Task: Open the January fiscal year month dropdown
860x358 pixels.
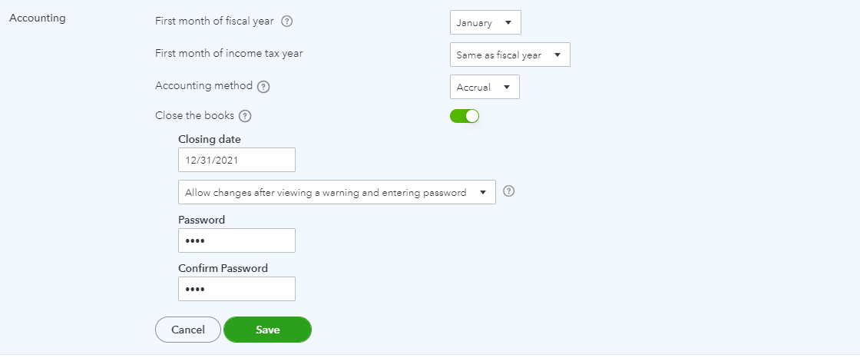Action: [485, 22]
